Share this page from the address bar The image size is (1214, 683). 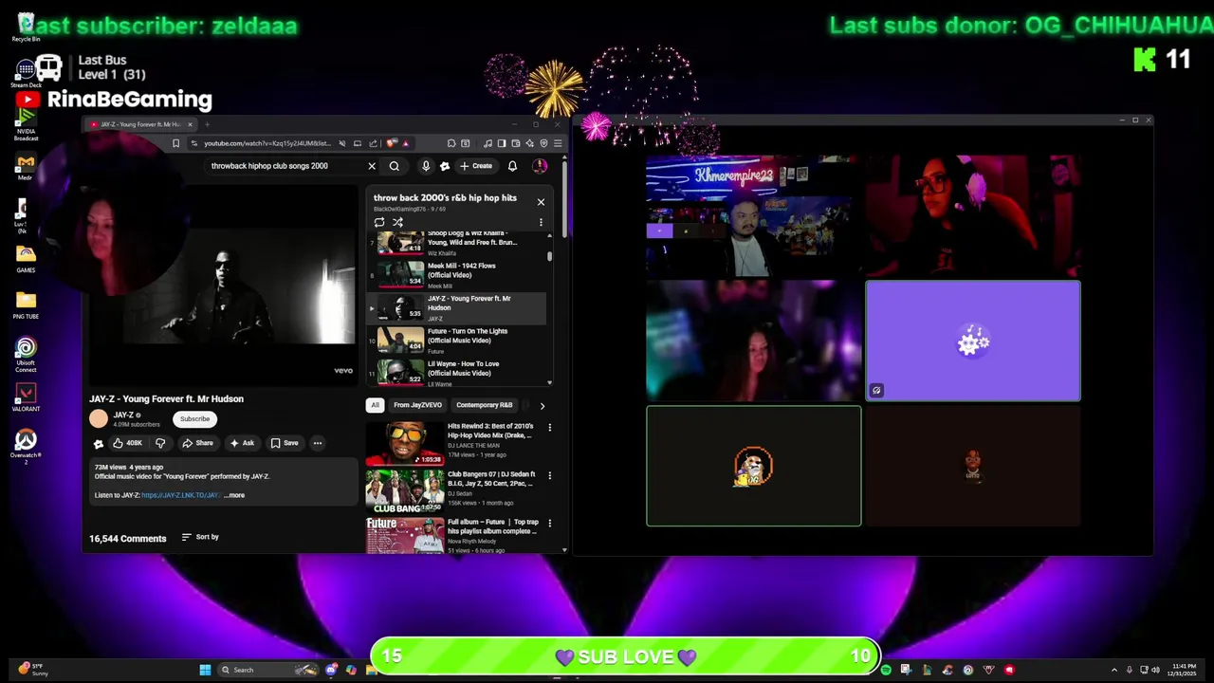pos(373,143)
